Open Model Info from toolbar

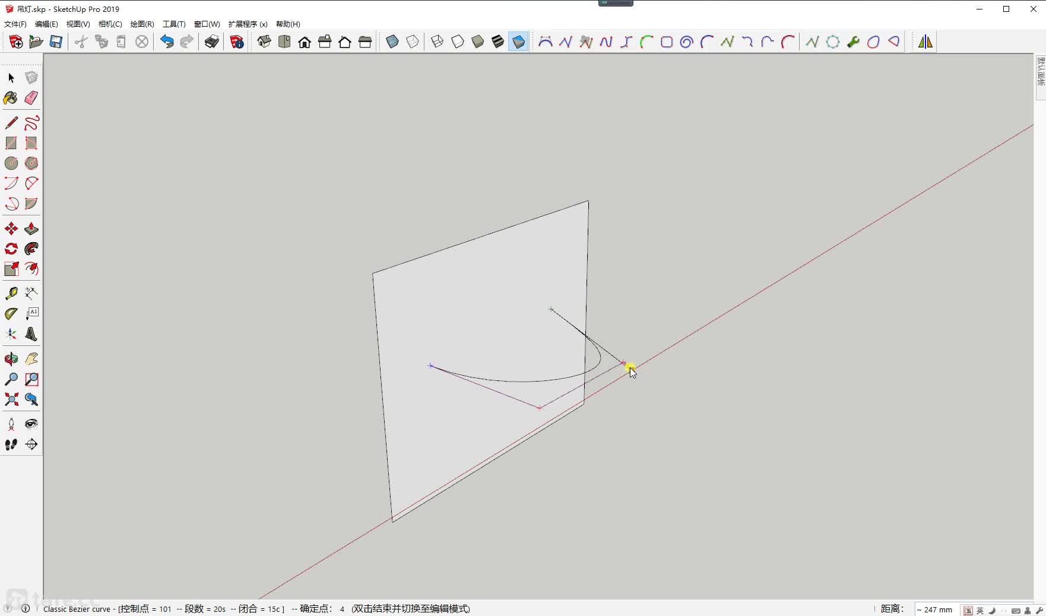click(237, 42)
